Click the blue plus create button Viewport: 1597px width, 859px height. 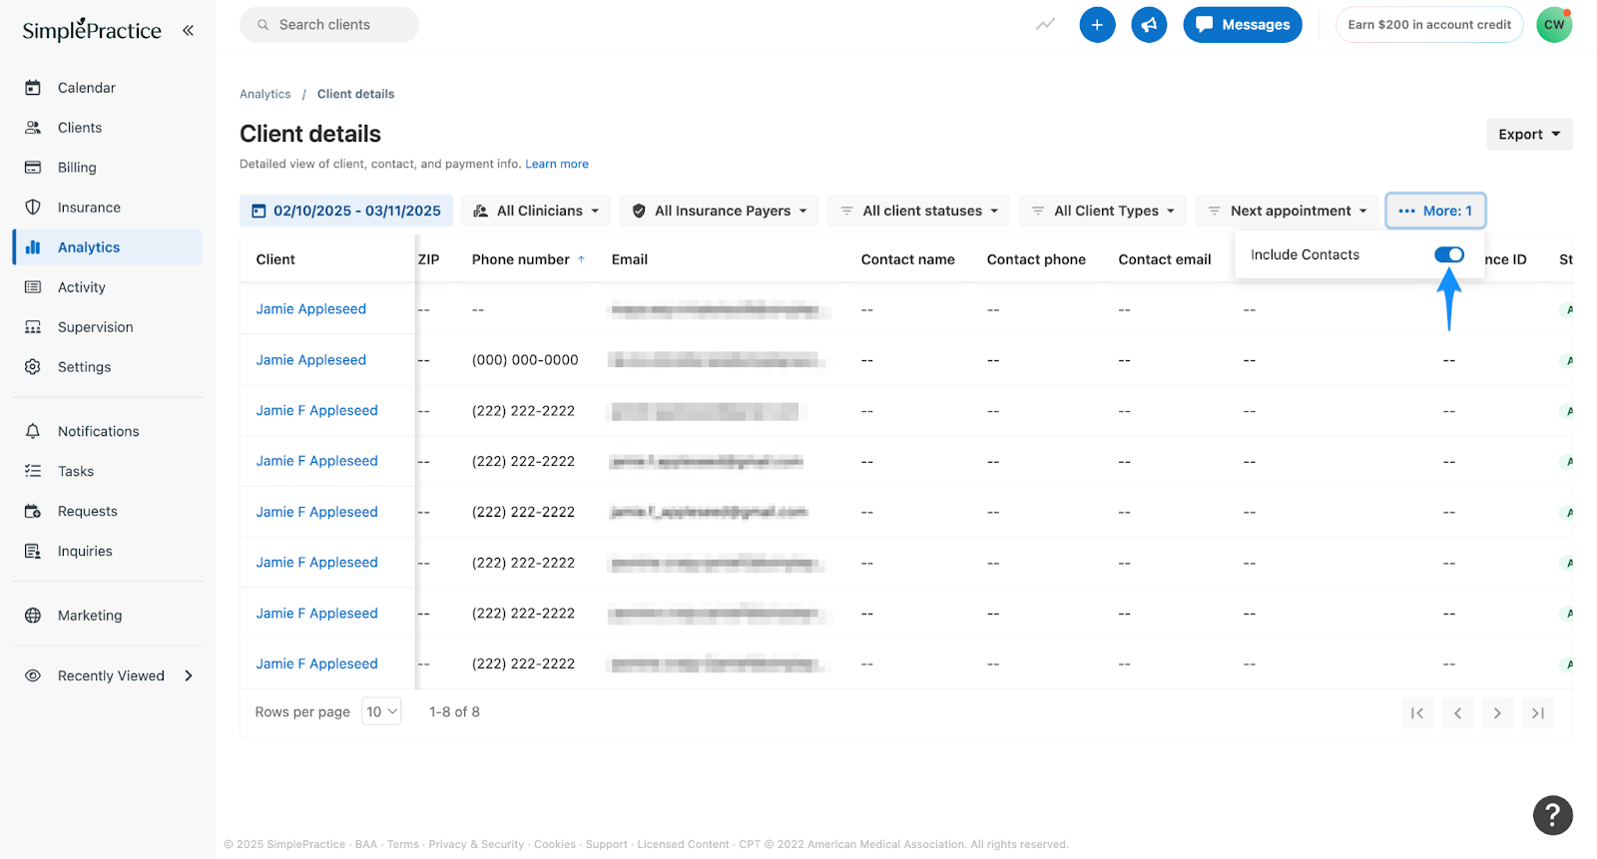1097,25
